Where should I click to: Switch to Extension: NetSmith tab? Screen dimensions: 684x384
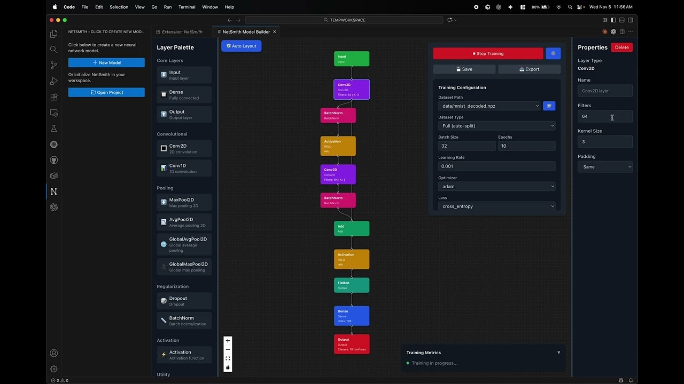(x=182, y=31)
